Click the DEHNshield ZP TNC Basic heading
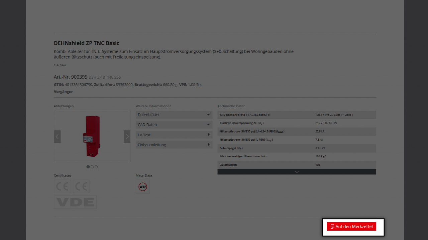This screenshot has height=240, width=428. point(87,43)
